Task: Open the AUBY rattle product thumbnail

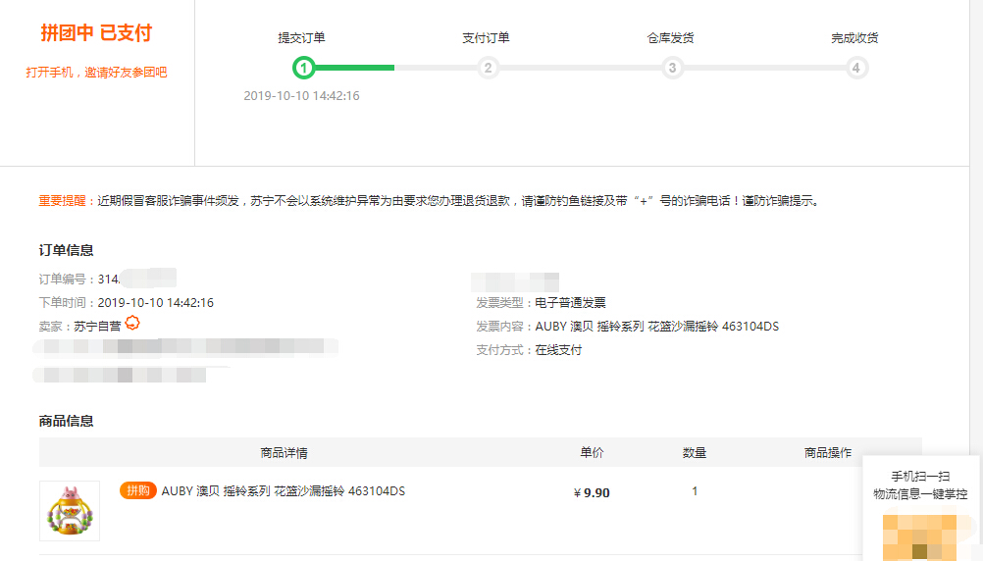Action: (70, 511)
